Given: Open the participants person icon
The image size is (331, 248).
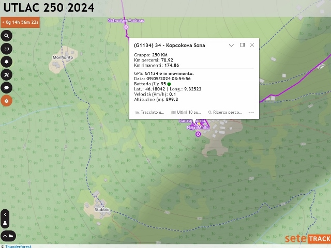Looking at the screenshot, I should tap(5, 223).
